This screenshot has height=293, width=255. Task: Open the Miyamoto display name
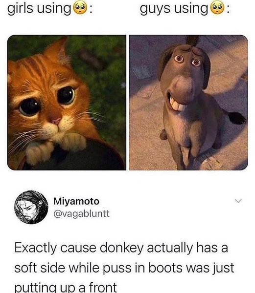[76, 201]
